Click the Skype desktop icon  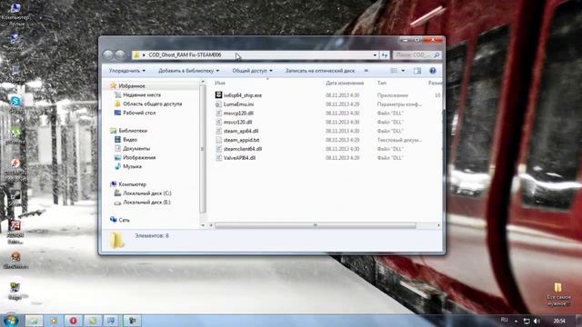[15, 104]
